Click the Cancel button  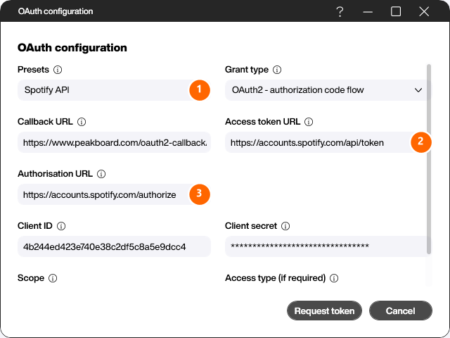coord(401,311)
